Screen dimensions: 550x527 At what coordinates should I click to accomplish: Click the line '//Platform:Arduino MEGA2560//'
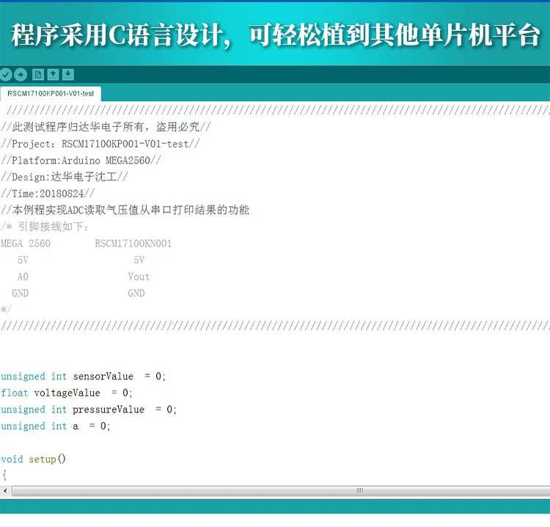[x=81, y=161]
